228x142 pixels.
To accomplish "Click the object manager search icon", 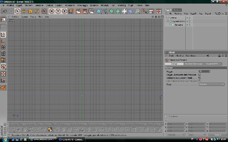I will coord(216,14).
